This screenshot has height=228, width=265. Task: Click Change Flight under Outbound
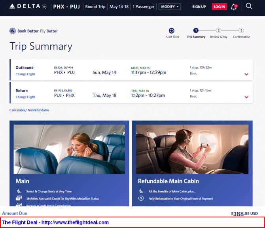coord(25,74)
